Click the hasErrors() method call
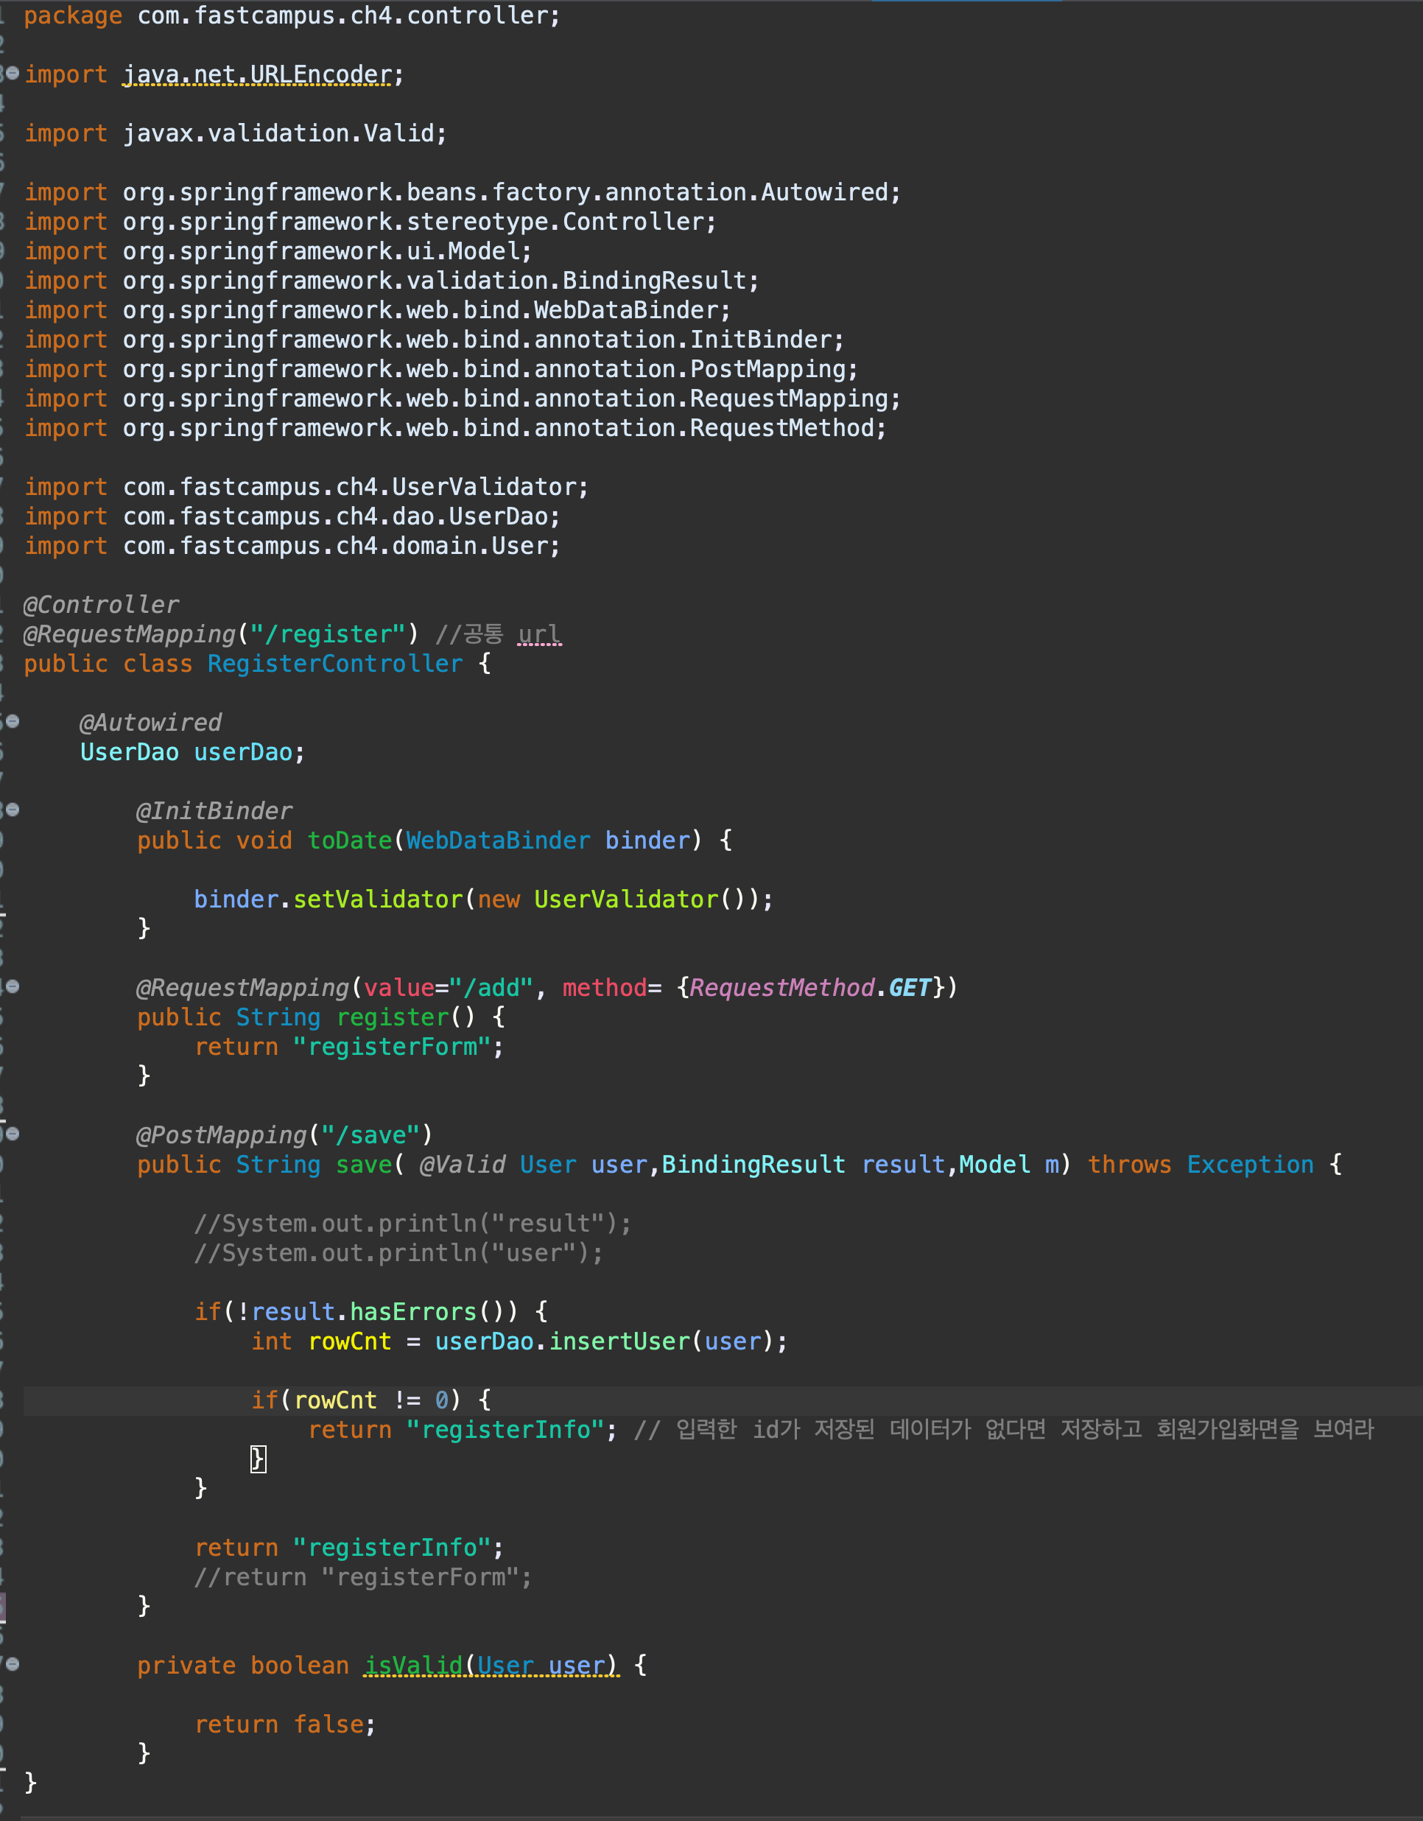This screenshot has height=1821, width=1423. tap(412, 1311)
